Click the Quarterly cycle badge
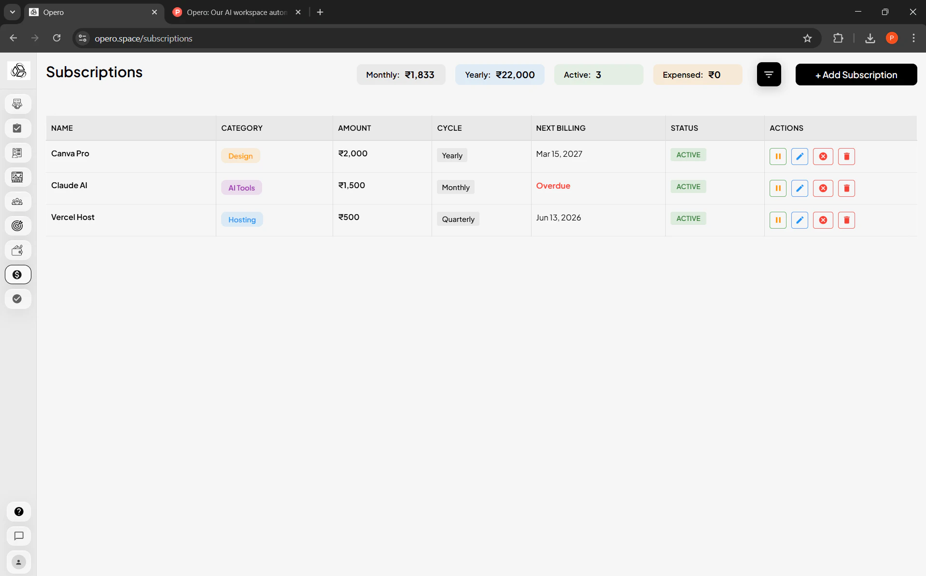926x576 pixels. pyautogui.click(x=458, y=219)
